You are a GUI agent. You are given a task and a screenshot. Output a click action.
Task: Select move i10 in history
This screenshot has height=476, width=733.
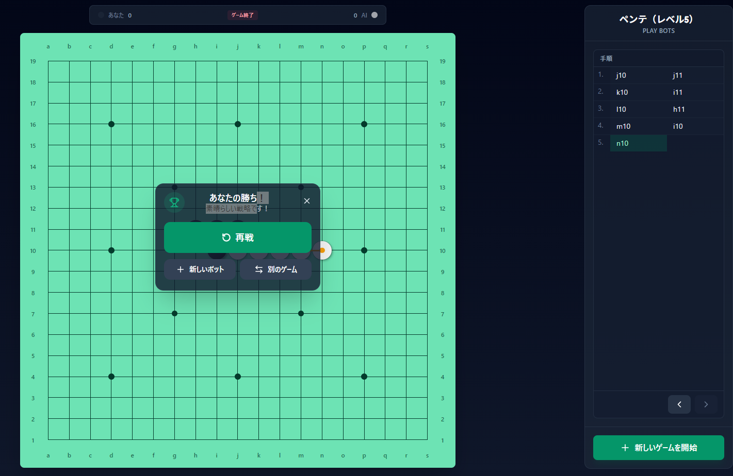[x=677, y=126]
